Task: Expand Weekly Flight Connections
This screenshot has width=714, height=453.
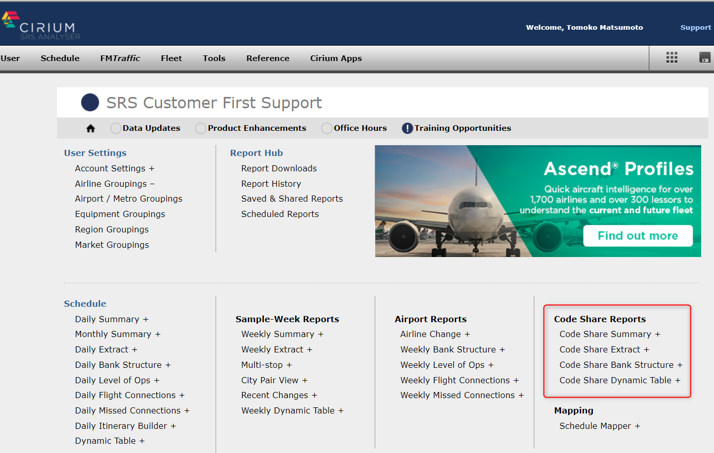Action: click(x=460, y=380)
